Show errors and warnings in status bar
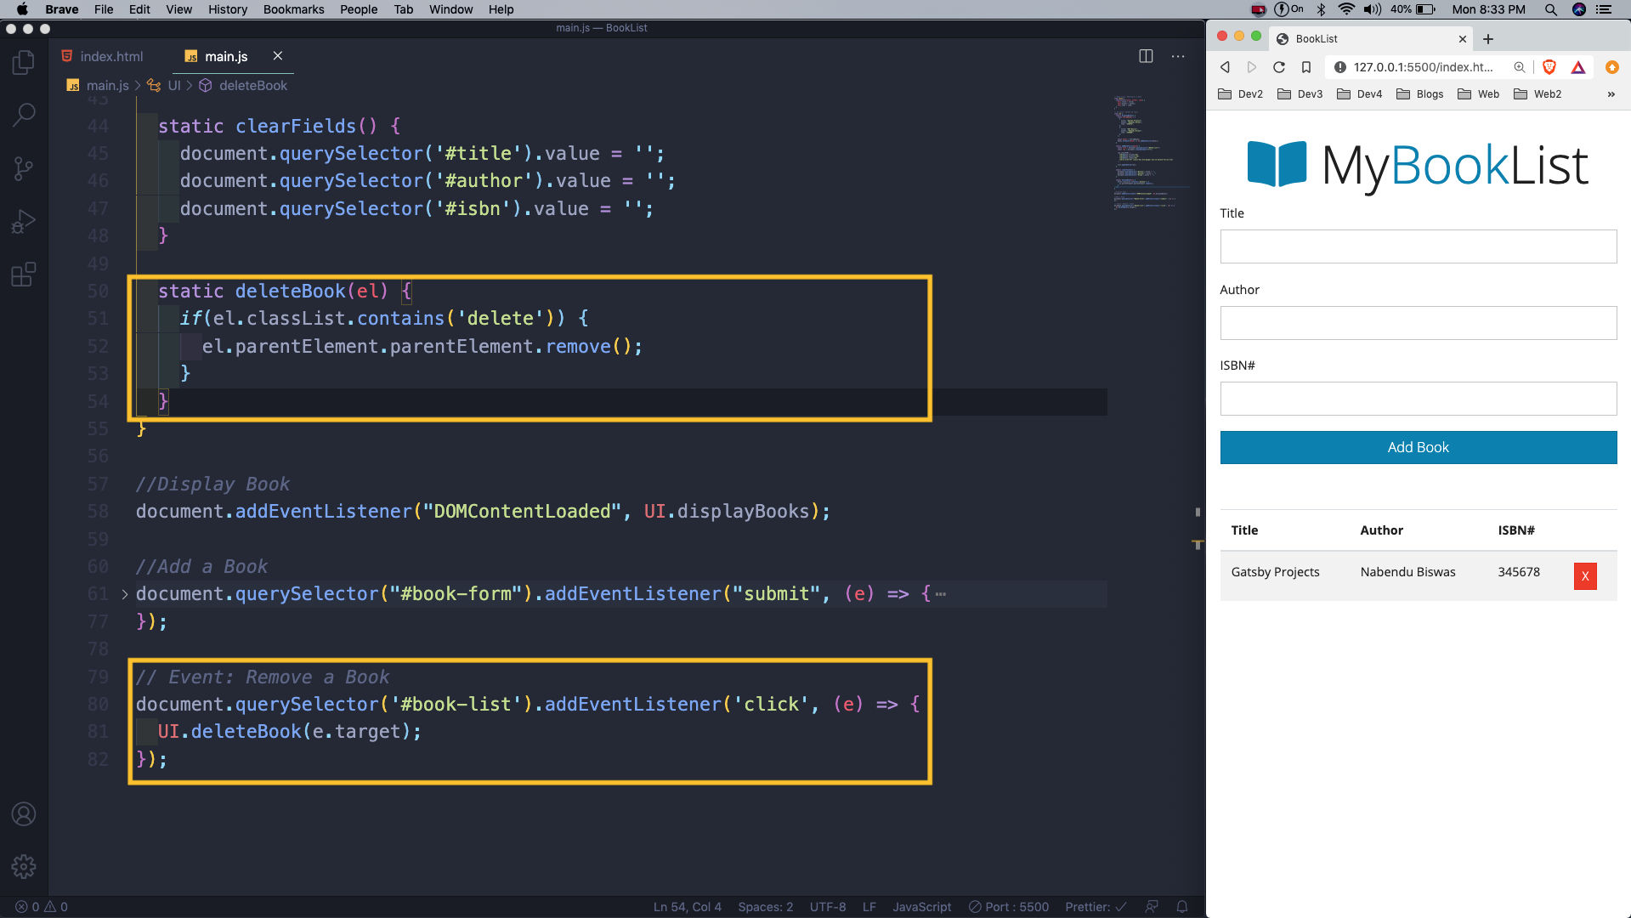This screenshot has width=1631, height=918. [42, 907]
